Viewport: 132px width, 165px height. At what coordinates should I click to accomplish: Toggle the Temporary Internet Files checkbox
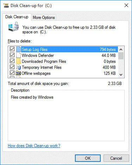click(12, 67)
